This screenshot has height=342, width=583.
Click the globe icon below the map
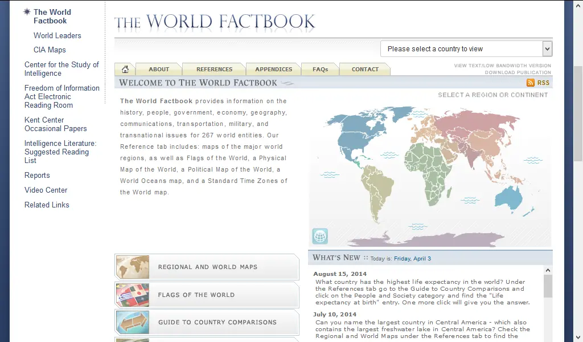[320, 236]
